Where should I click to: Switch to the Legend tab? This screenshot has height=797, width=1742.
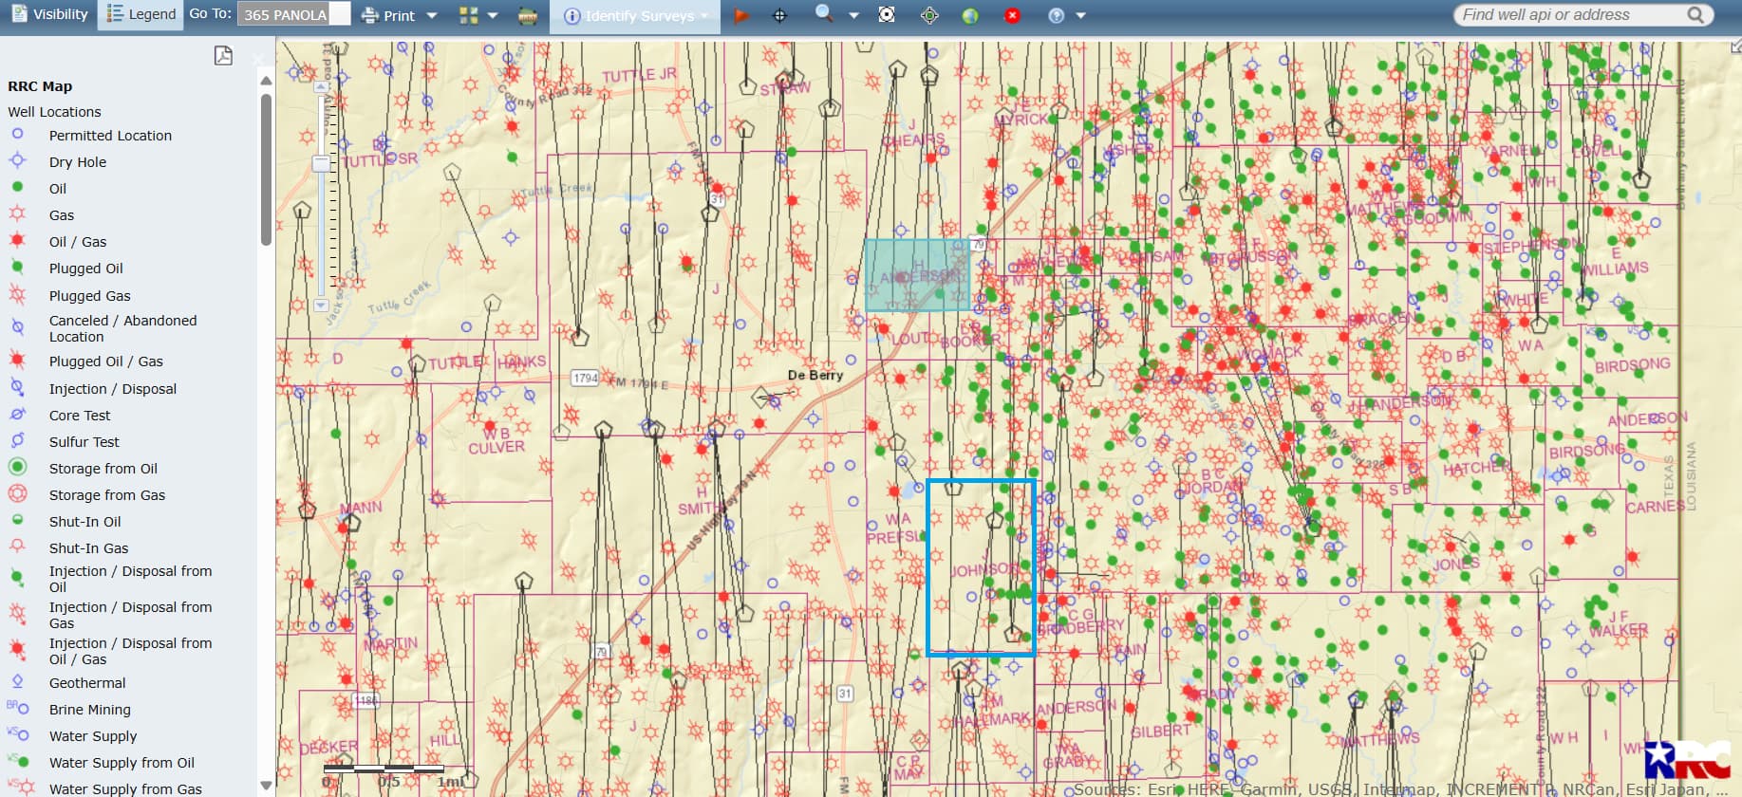point(141,14)
